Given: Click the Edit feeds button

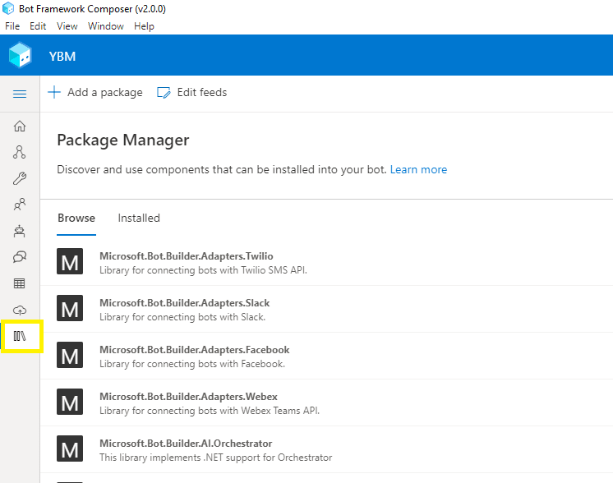Looking at the screenshot, I should click(191, 92).
